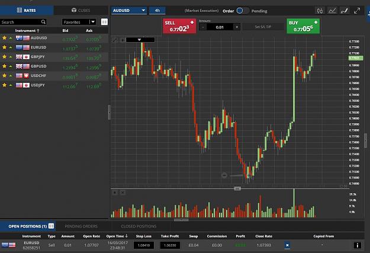The height and width of the screenshot is (253, 370).
Task: Expand the EURUSD row arrow
Action: [x=11, y=47]
